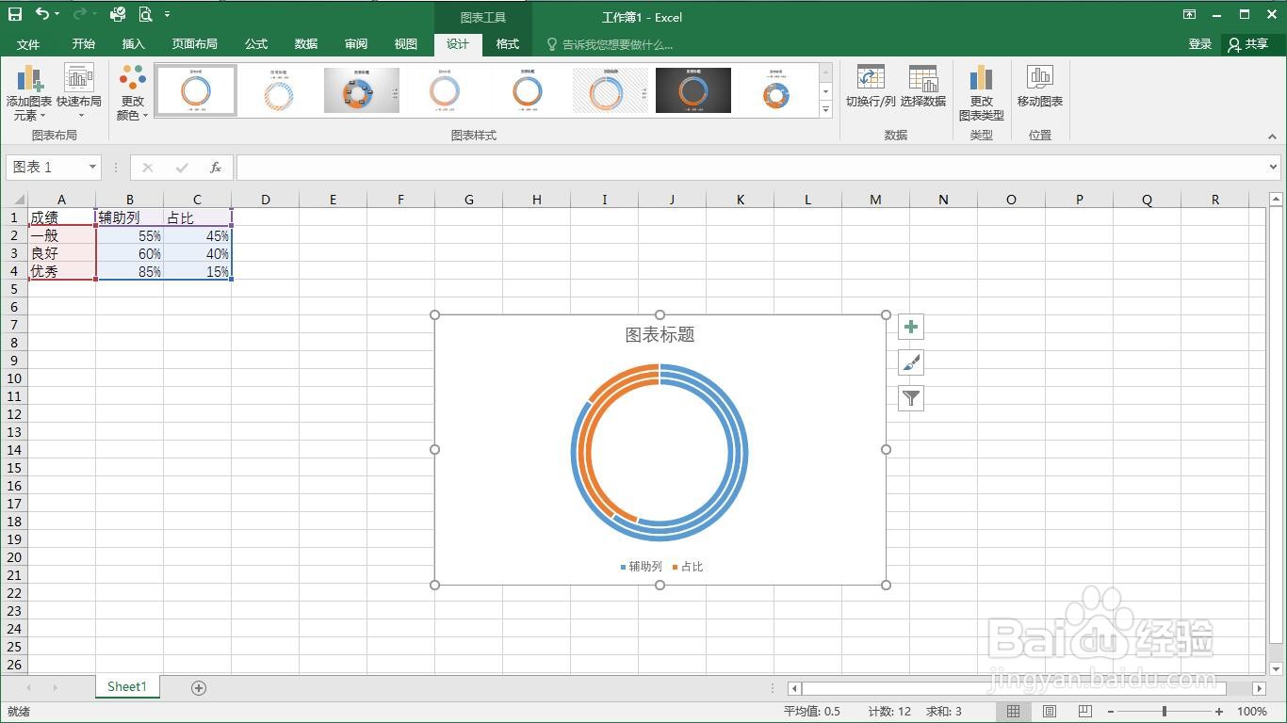
Task: Switch to the 页面布局 (Page Layout) tab
Action: coord(195,44)
